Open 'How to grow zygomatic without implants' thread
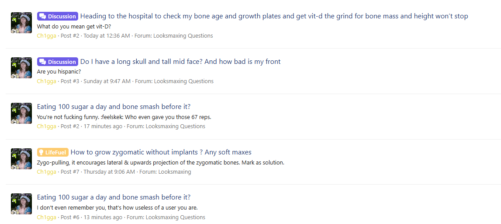Viewport: 501px width, 224px height. (x=161, y=152)
